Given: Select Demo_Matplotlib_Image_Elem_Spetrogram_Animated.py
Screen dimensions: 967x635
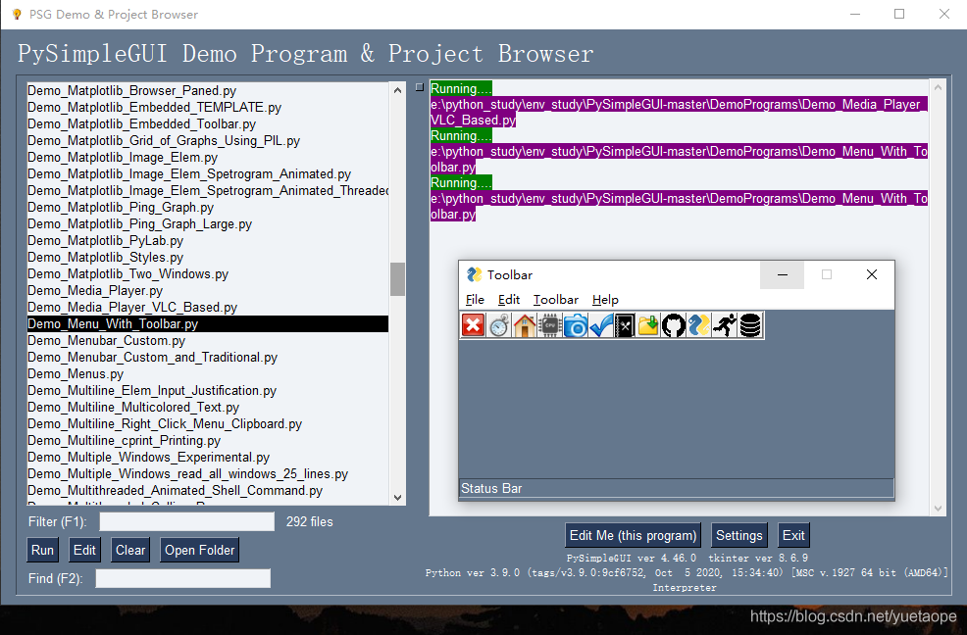Looking at the screenshot, I should tap(208, 173).
